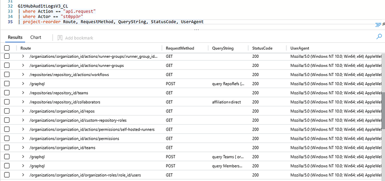Click GET in the collaborators row
The image size is (385, 181).
click(169, 102)
